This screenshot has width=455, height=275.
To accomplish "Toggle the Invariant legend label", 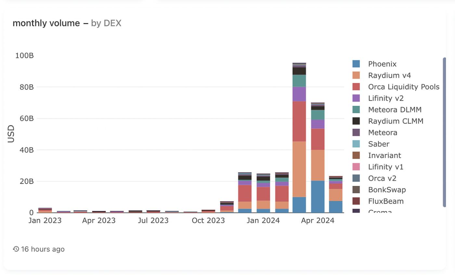I will 384,155.
